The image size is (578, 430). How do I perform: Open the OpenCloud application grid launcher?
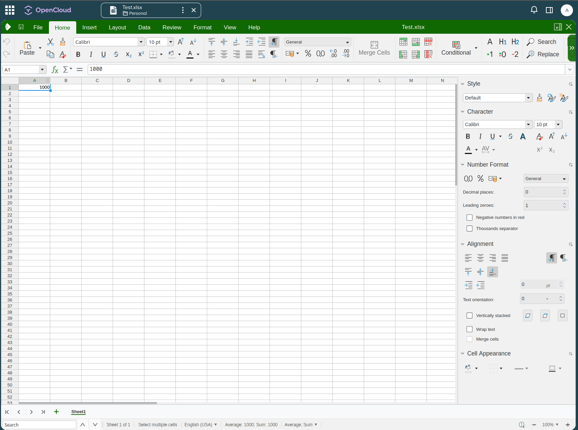point(10,10)
